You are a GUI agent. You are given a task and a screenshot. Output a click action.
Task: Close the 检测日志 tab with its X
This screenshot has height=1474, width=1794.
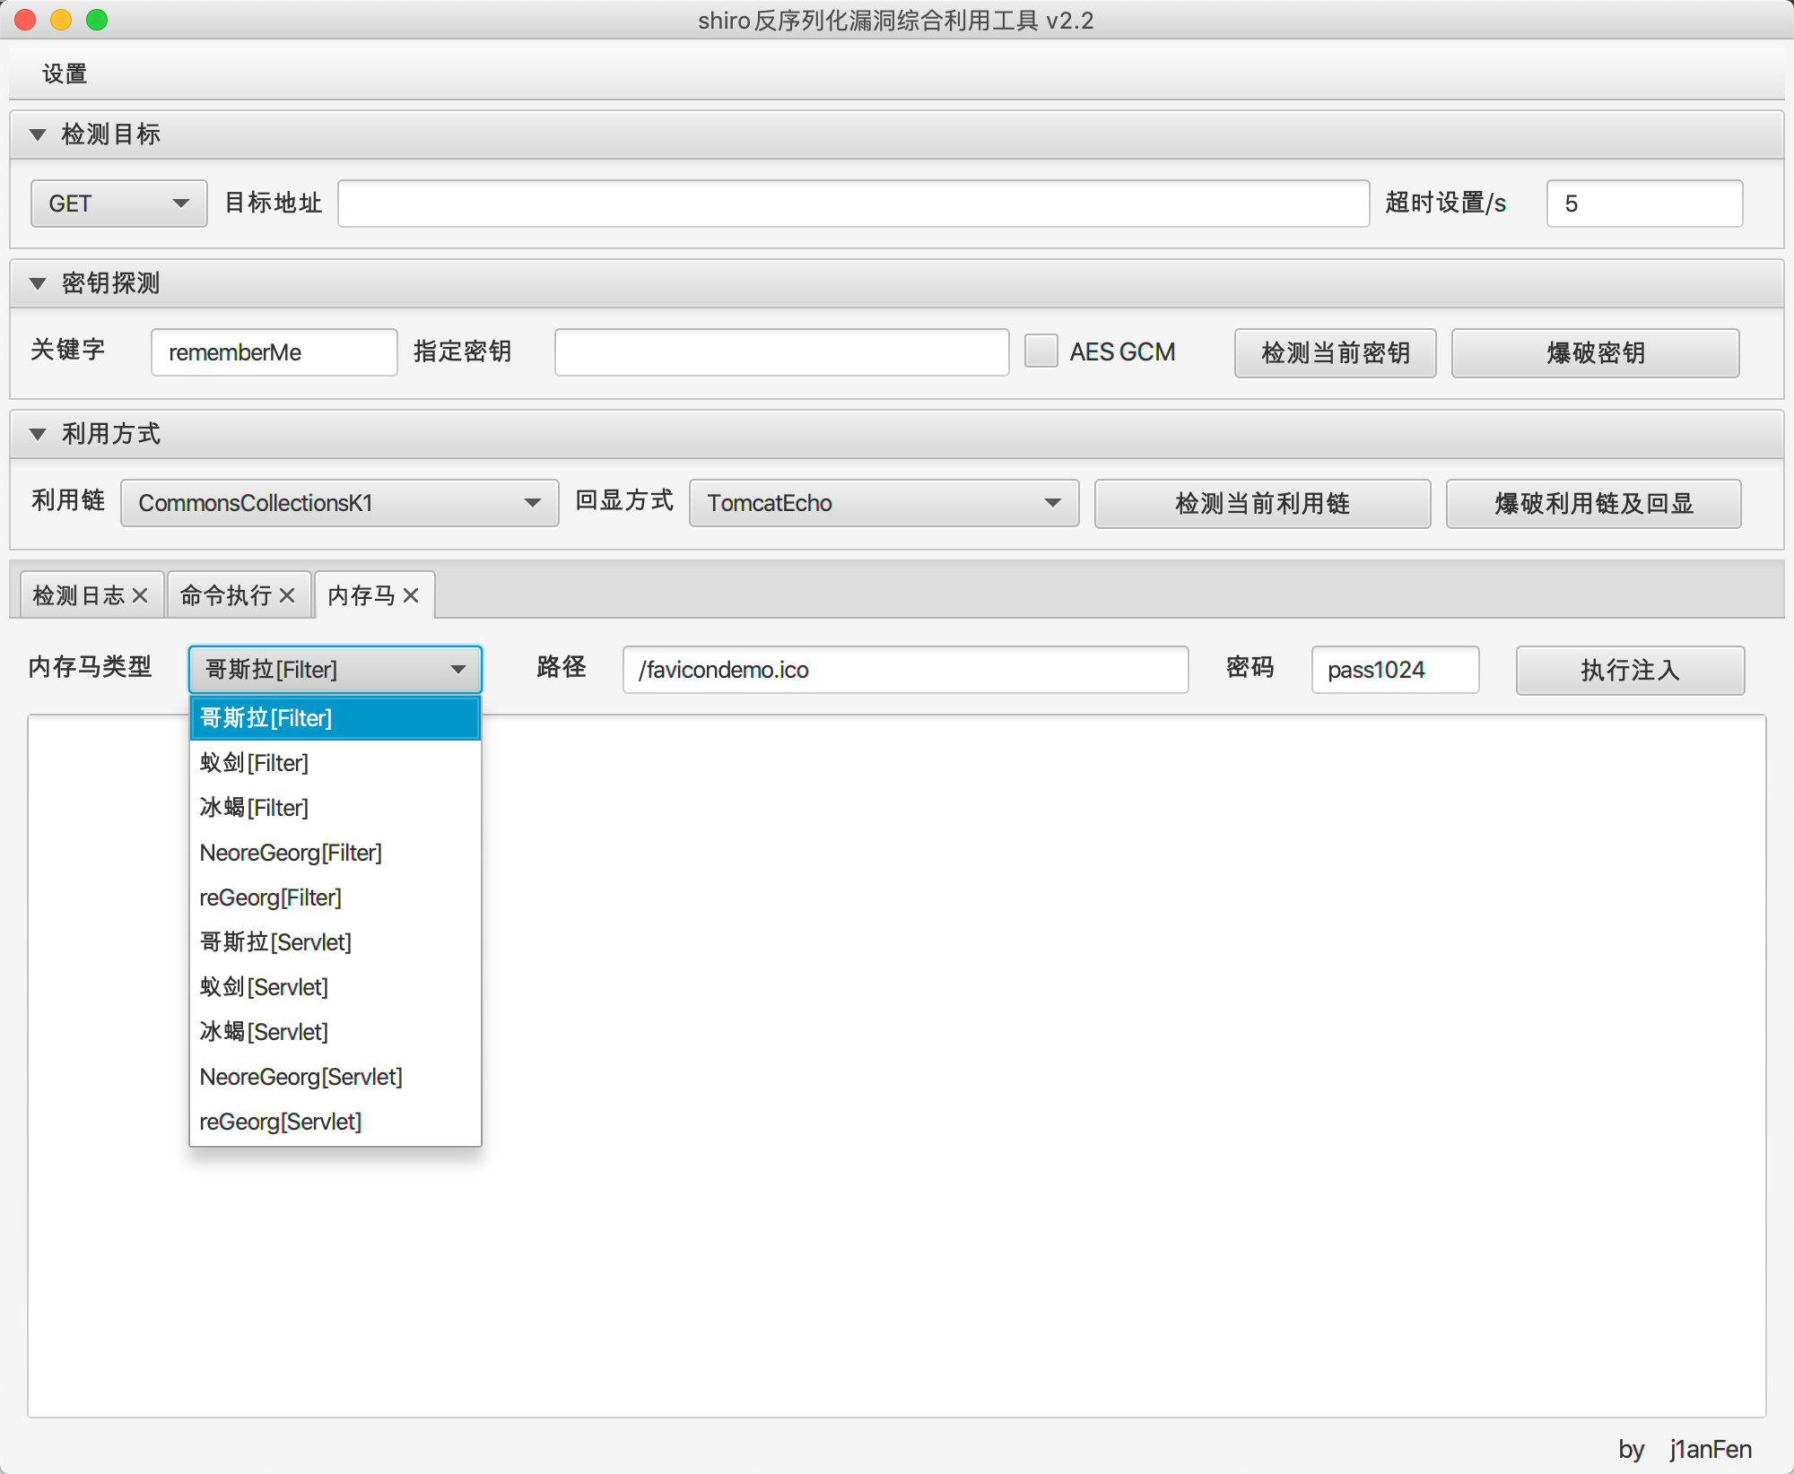[x=140, y=595]
